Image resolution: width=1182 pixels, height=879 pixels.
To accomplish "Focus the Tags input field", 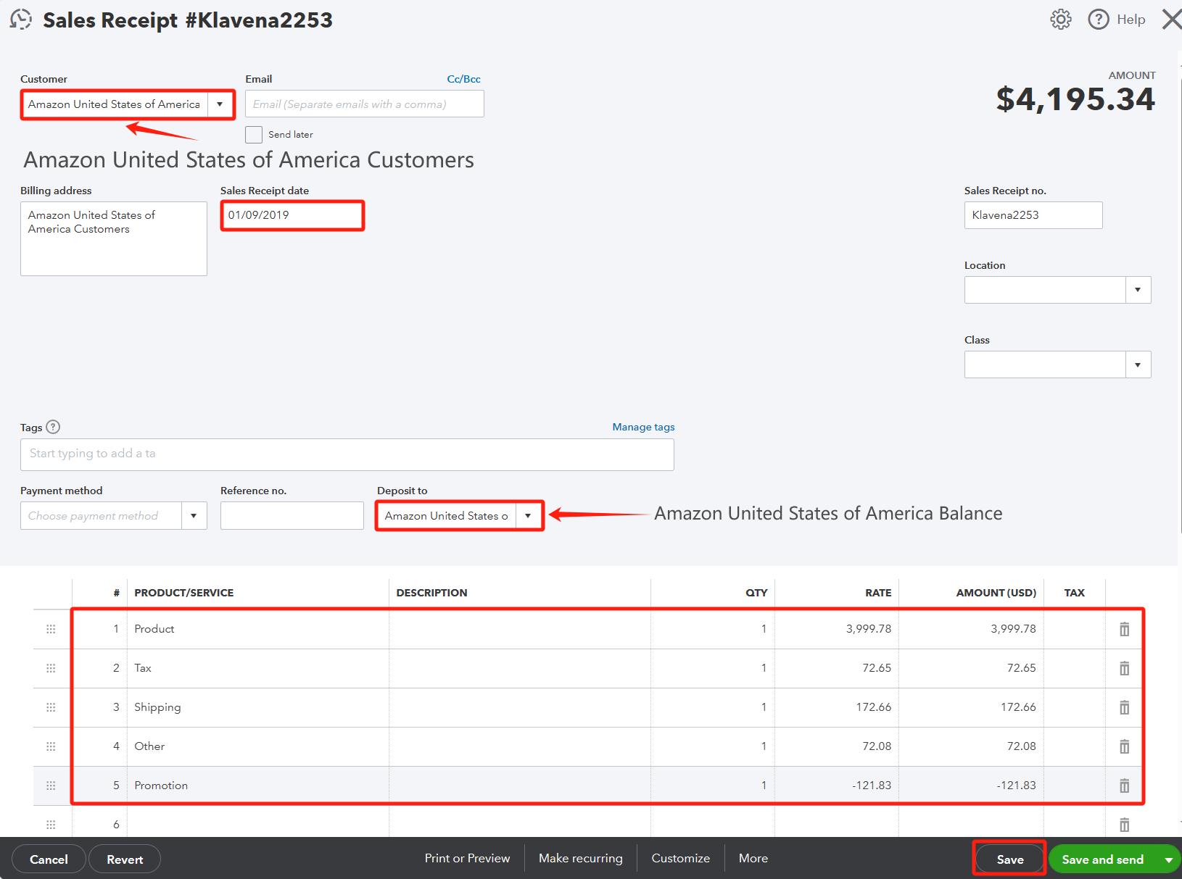I will tap(347, 454).
